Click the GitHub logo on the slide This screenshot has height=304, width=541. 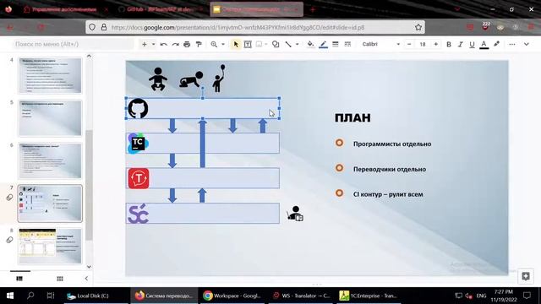pyautogui.click(x=138, y=108)
